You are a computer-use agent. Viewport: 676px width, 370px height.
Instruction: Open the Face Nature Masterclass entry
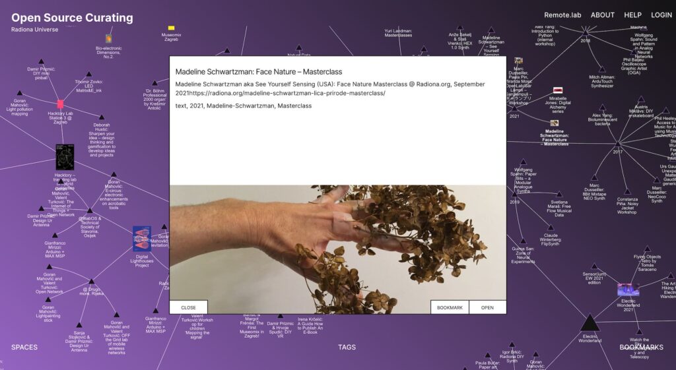click(x=487, y=307)
